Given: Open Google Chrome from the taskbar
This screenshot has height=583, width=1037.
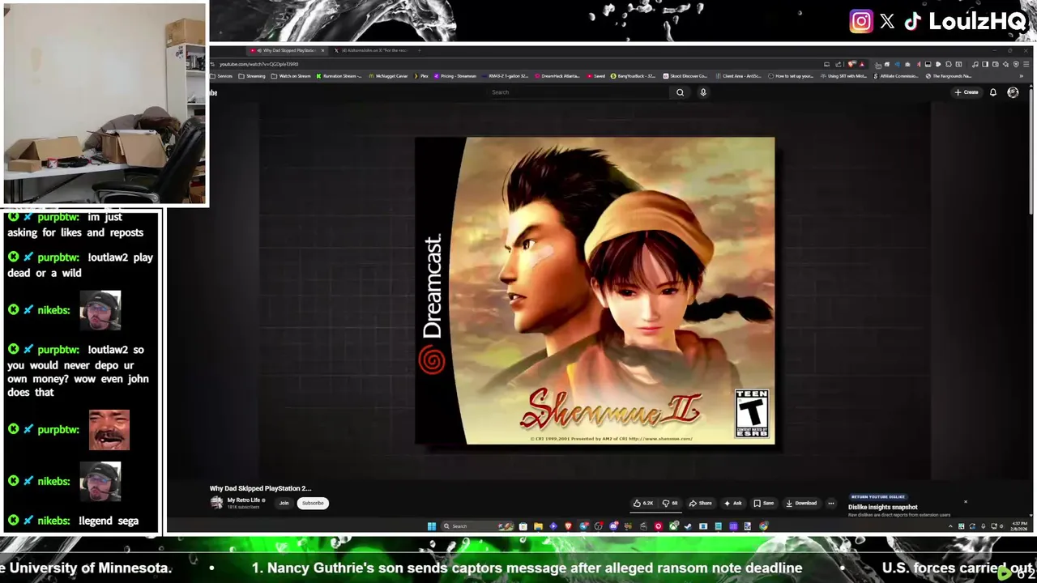Looking at the screenshot, I should [764, 526].
